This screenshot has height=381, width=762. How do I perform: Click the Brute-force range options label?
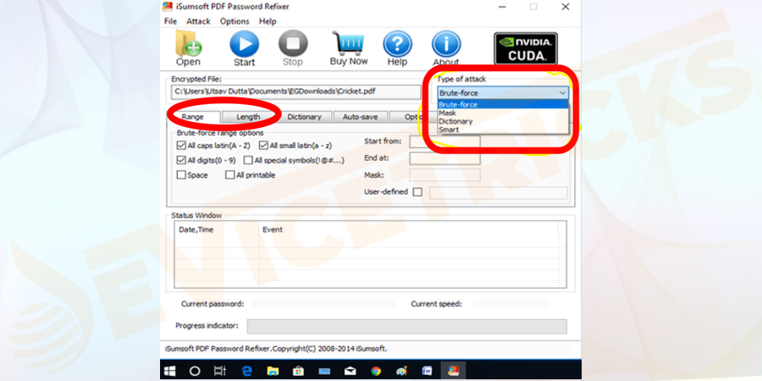click(220, 133)
